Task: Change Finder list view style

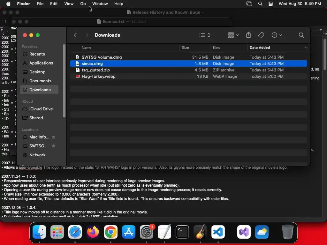Action: tap(205, 35)
